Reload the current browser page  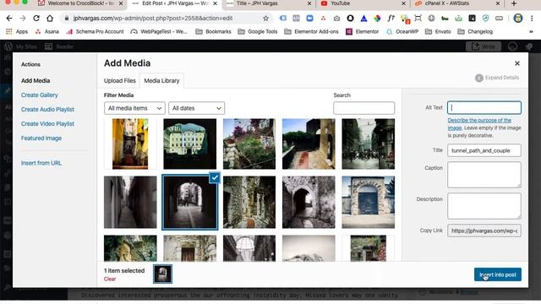(x=36, y=19)
